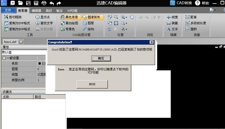
Task: Select the 线型 property row
Action: coord(23,74)
